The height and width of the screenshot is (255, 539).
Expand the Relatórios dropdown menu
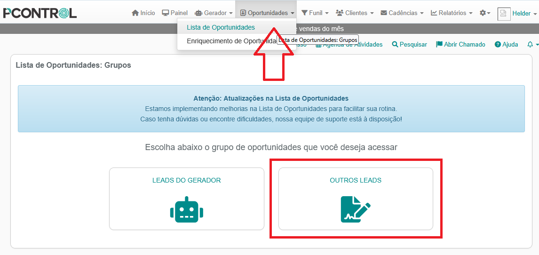[452, 13]
